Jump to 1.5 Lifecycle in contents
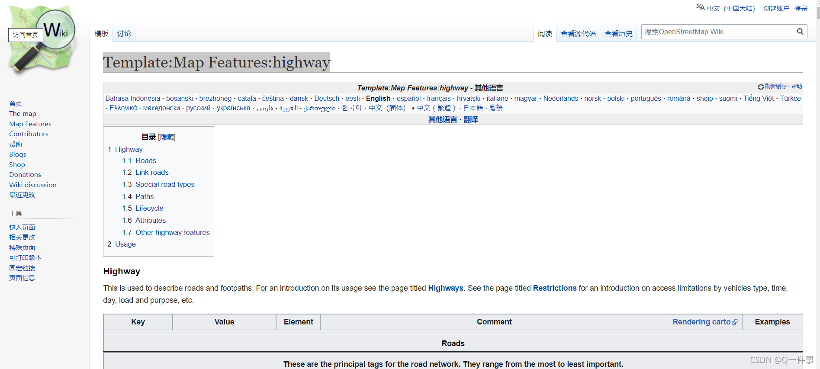The height and width of the screenshot is (369, 820). tap(142, 208)
